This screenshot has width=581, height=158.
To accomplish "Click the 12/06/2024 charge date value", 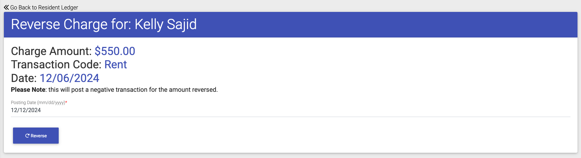I will [69, 78].
